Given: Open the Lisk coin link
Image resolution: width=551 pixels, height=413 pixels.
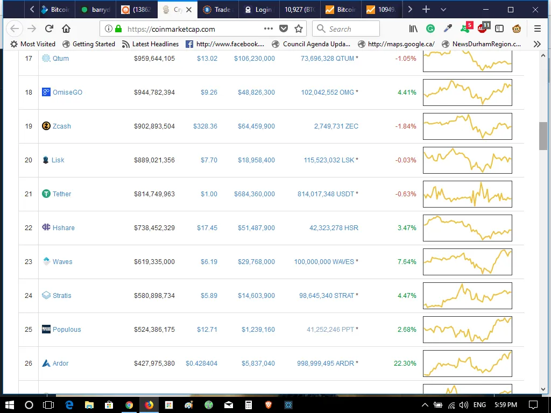Looking at the screenshot, I should click(x=58, y=160).
